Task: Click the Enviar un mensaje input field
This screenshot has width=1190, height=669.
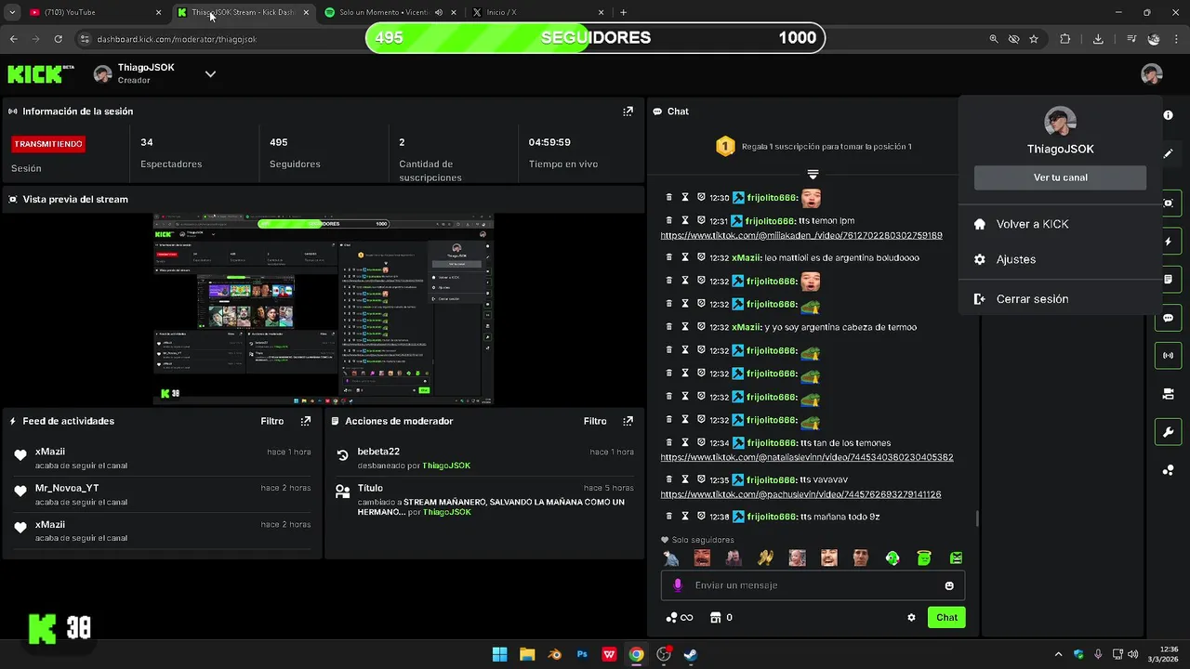Action: click(x=813, y=585)
